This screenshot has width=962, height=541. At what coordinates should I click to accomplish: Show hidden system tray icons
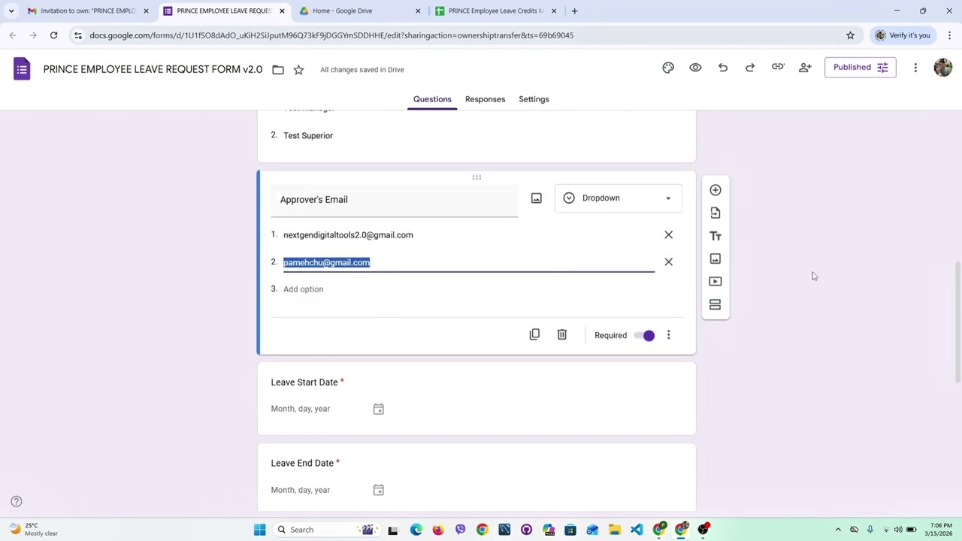pos(838,530)
